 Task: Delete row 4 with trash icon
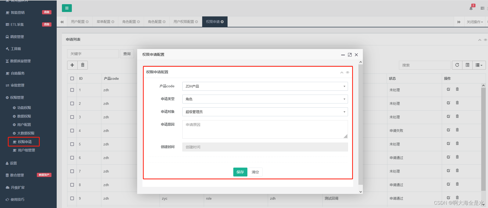pyautogui.click(x=457, y=130)
